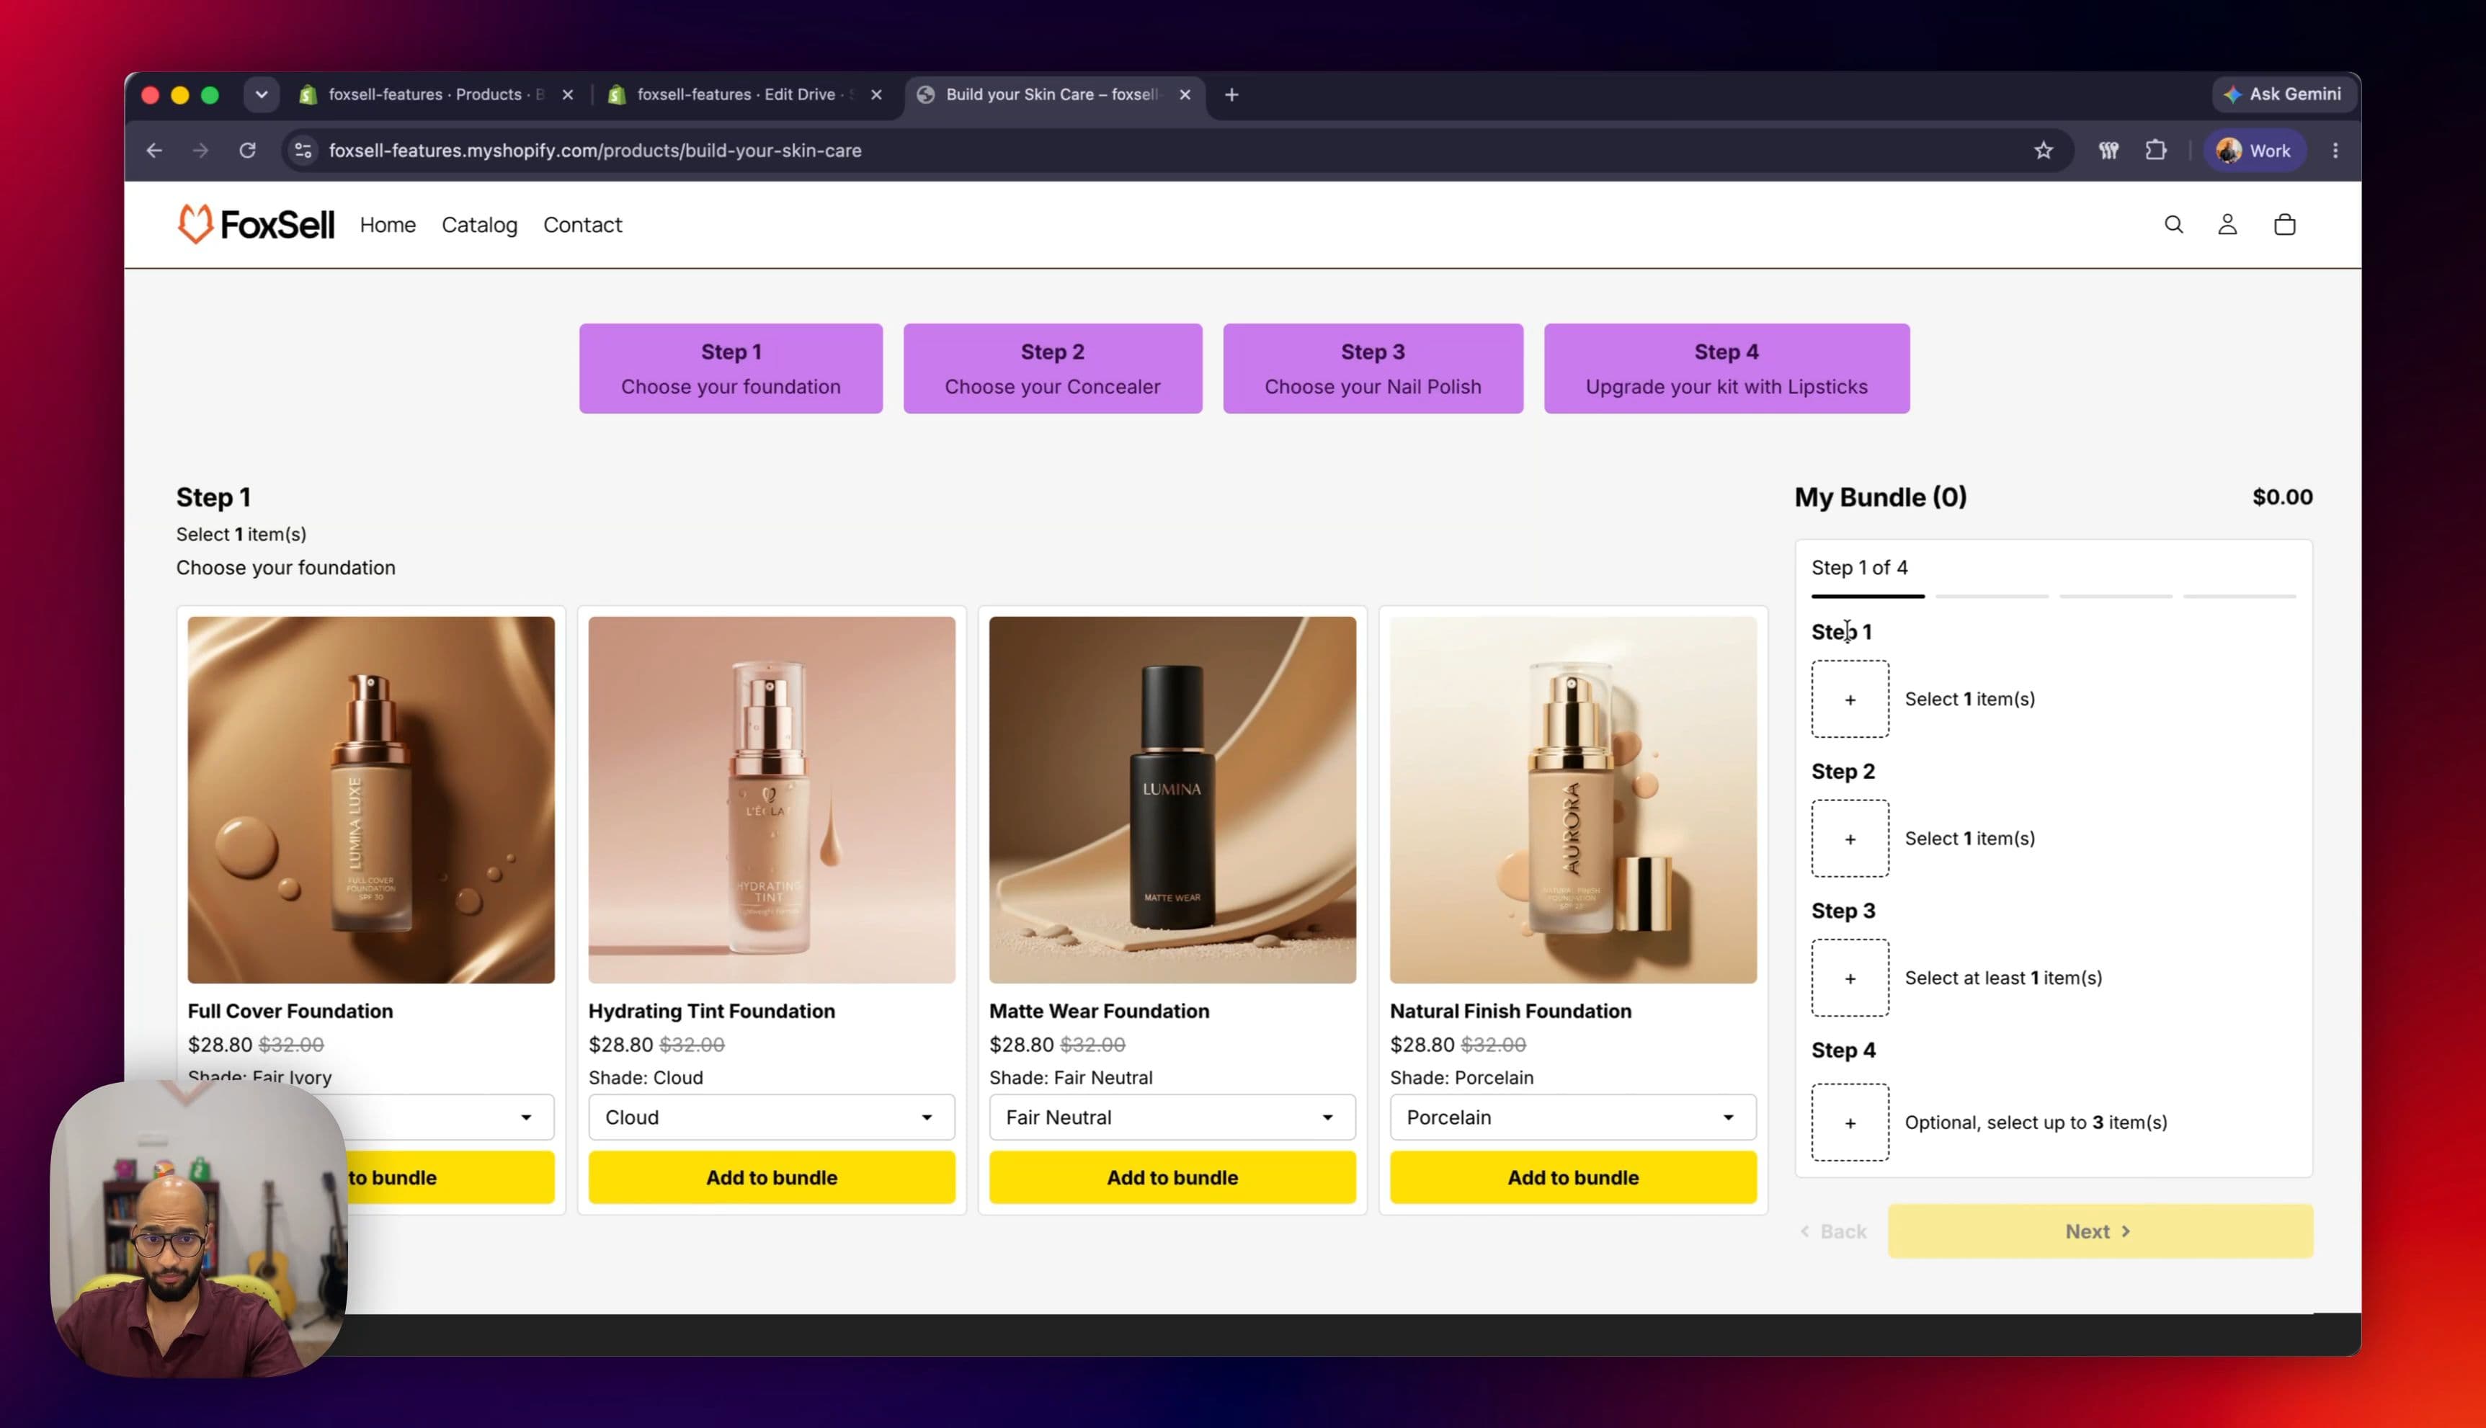Open the Hydrating Tint Foundation product image

point(771,799)
